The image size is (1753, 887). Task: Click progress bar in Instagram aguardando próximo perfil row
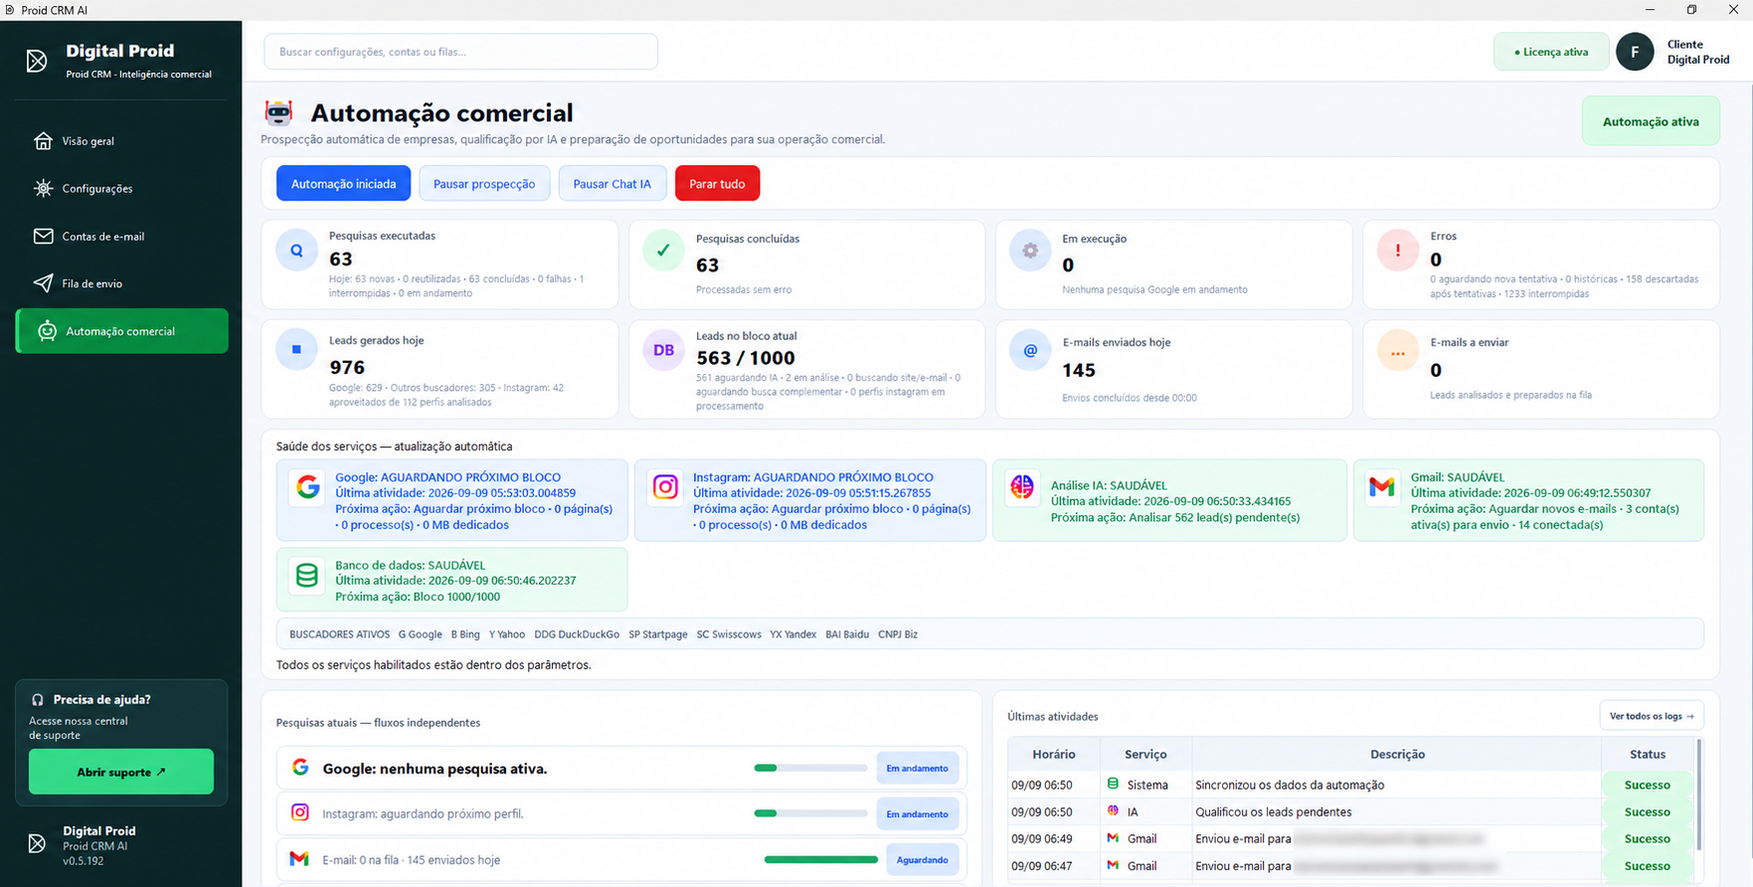click(x=810, y=813)
